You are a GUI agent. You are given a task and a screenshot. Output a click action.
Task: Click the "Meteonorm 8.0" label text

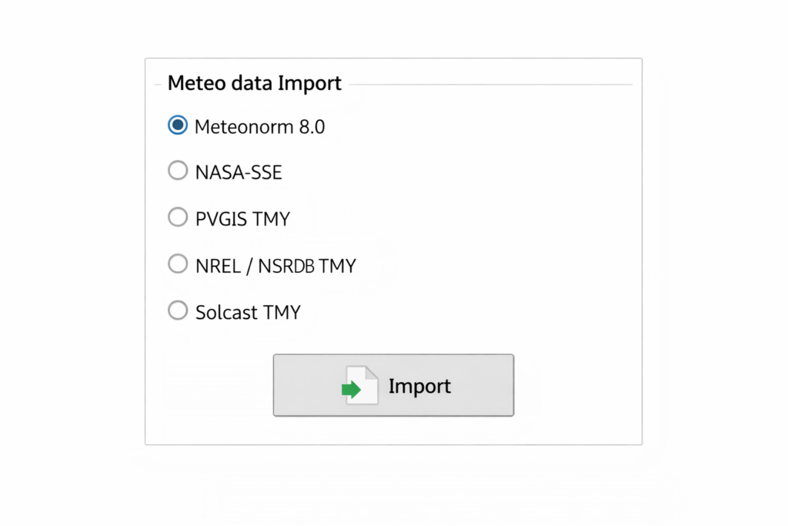(x=259, y=126)
